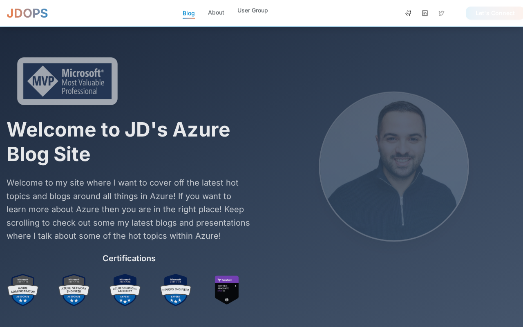Click the circular profile photo
This screenshot has height=327, width=523.
click(x=393, y=166)
